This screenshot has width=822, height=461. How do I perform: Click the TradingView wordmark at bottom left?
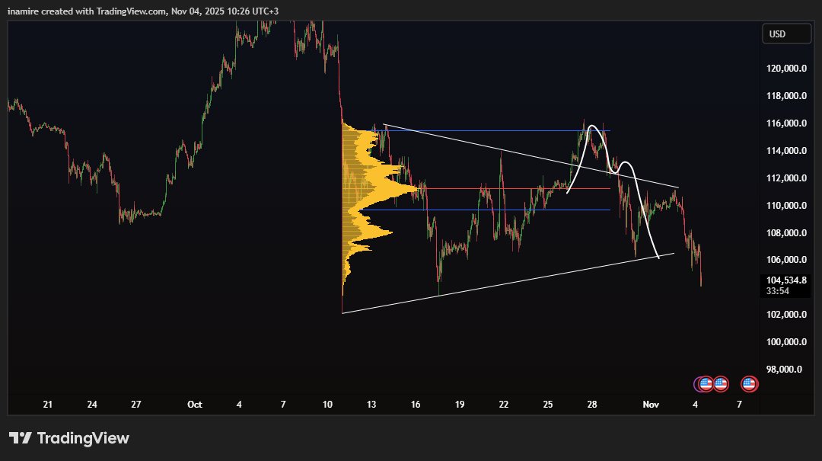coord(86,438)
